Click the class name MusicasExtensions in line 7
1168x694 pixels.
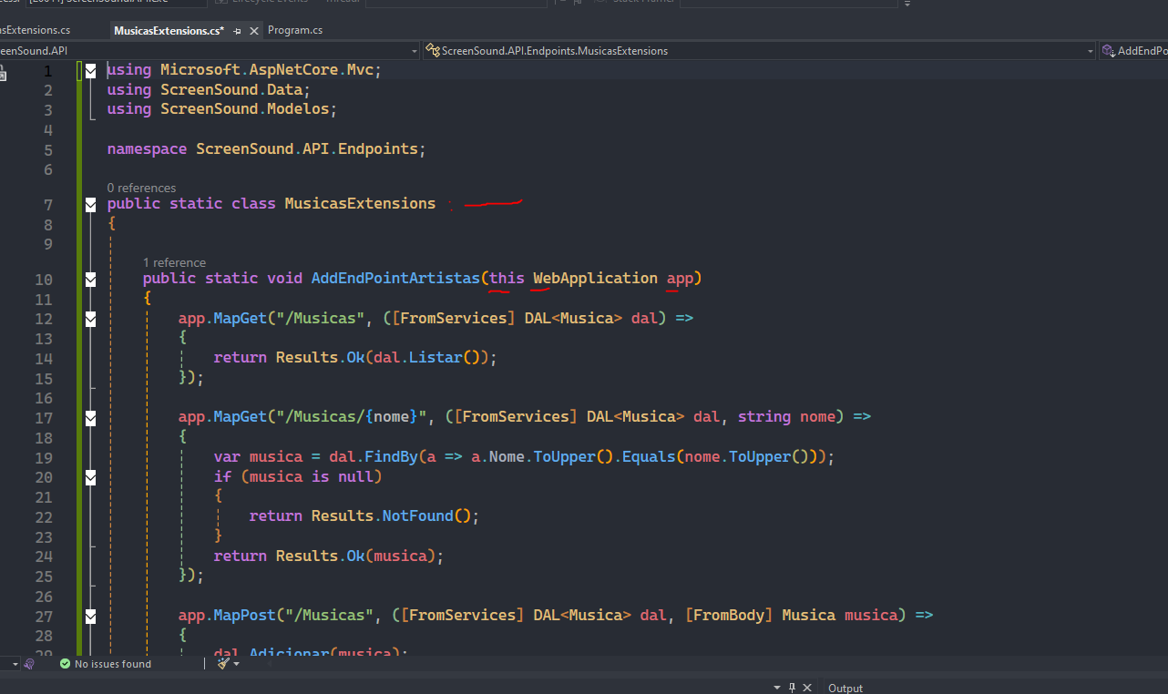click(360, 203)
